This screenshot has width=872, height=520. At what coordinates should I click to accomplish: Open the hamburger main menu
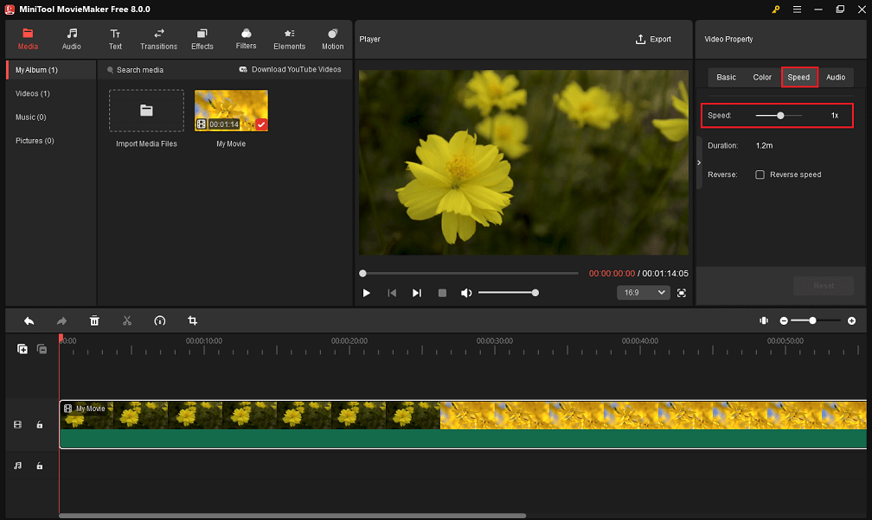click(x=797, y=10)
